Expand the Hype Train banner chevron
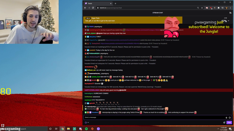The height and width of the screenshot is (131, 234). (x=229, y=21)
